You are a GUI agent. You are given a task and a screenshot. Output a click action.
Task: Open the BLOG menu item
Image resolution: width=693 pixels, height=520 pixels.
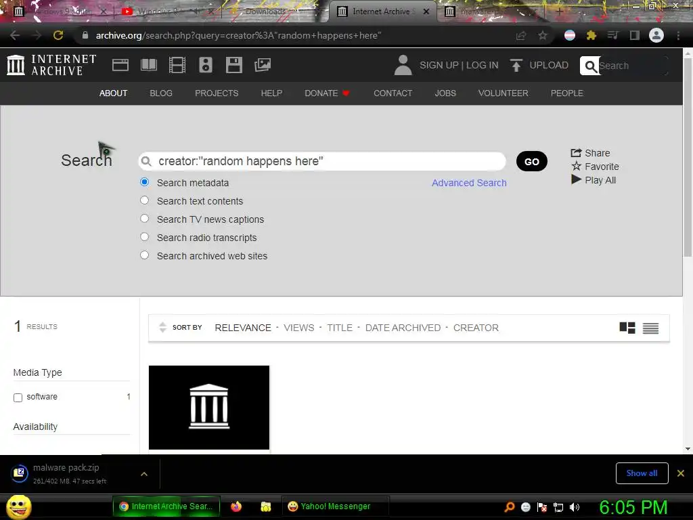point(161,93)
